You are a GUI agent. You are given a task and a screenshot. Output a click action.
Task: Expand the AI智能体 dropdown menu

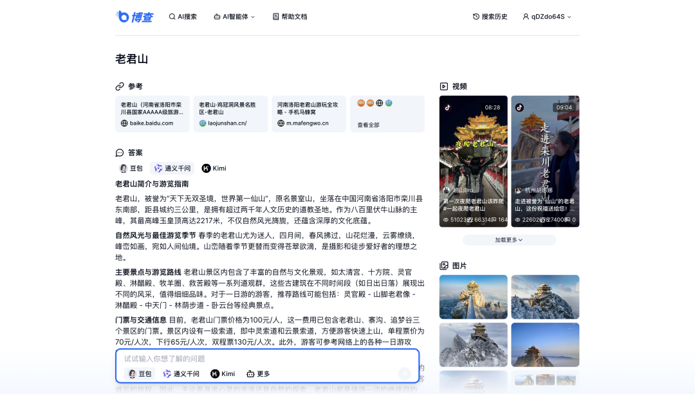(234, 17)
